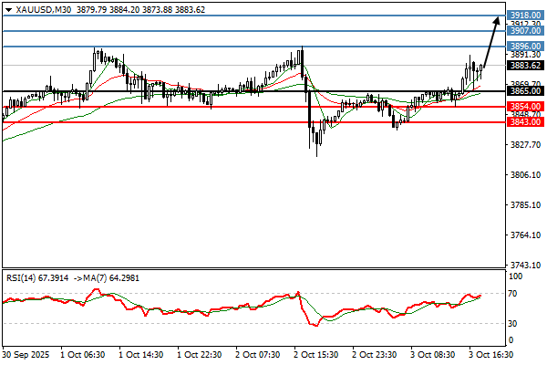Click the triangle icon beside XAUUSD title

coord(7,8)
